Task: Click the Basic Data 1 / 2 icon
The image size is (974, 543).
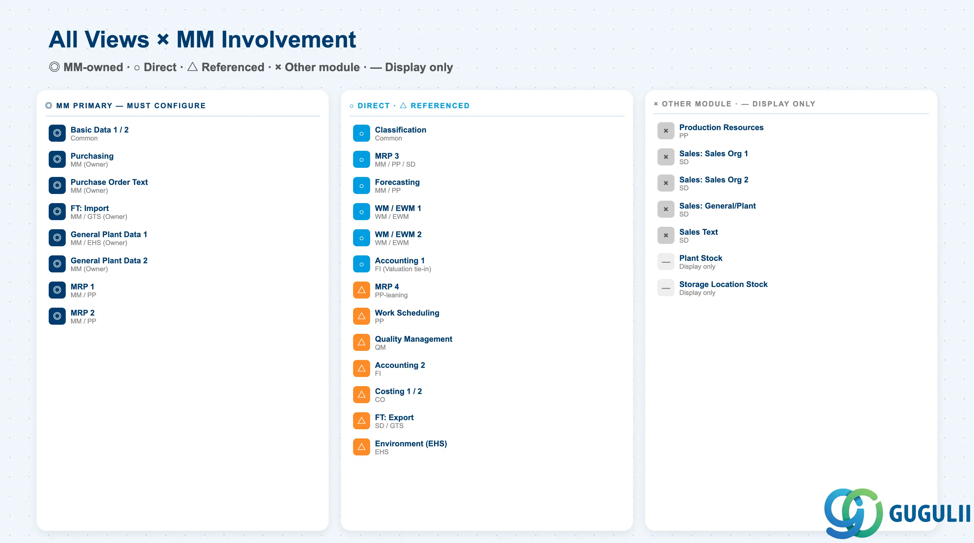Action: click(x=57, y=133)
